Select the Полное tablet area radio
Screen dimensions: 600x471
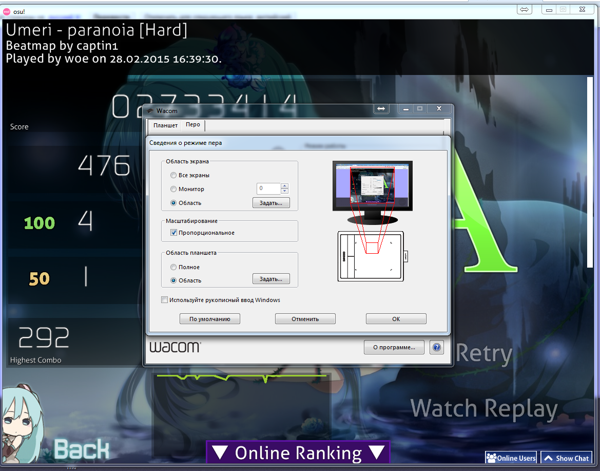pyautogui.click(x=173, y=267)
